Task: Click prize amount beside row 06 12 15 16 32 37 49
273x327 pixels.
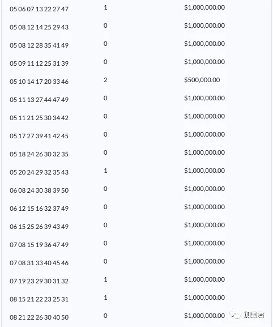Action: point(204,207)
